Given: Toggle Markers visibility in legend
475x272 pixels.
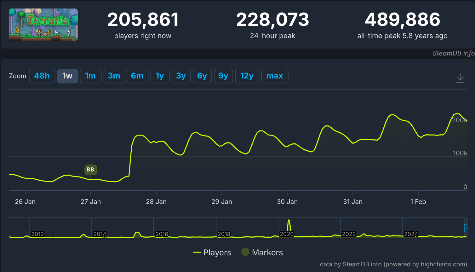Looking at the screenshot, I should tap(262, 252).
